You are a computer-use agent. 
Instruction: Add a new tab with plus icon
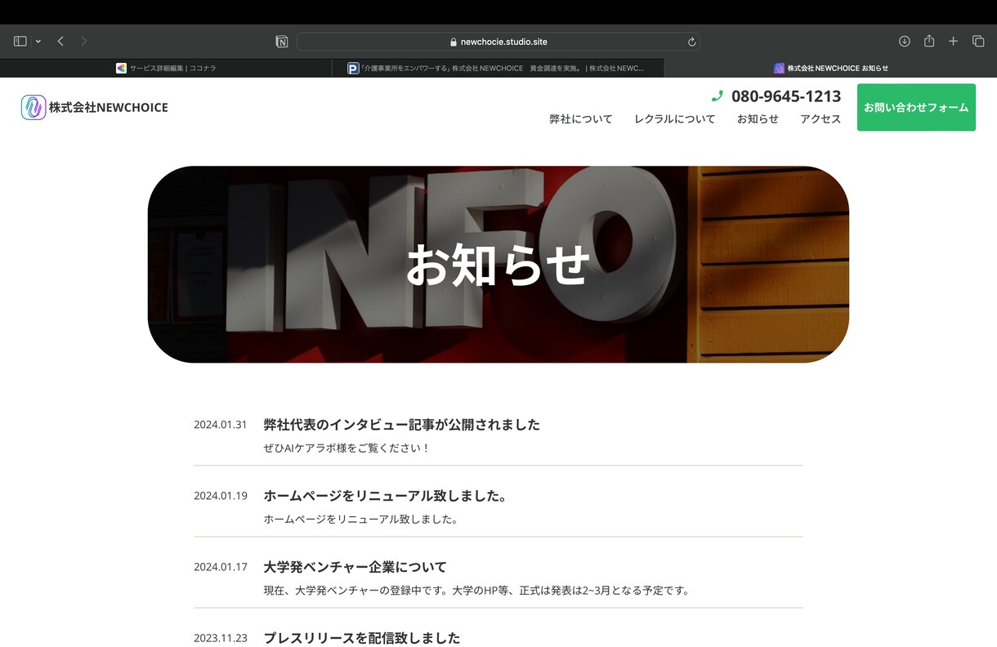click(953, 41)
